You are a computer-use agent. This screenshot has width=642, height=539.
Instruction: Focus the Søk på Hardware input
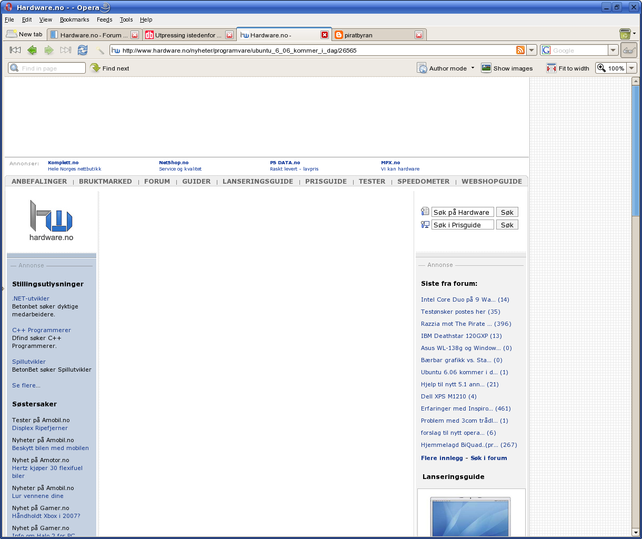(x=463, y=212)
